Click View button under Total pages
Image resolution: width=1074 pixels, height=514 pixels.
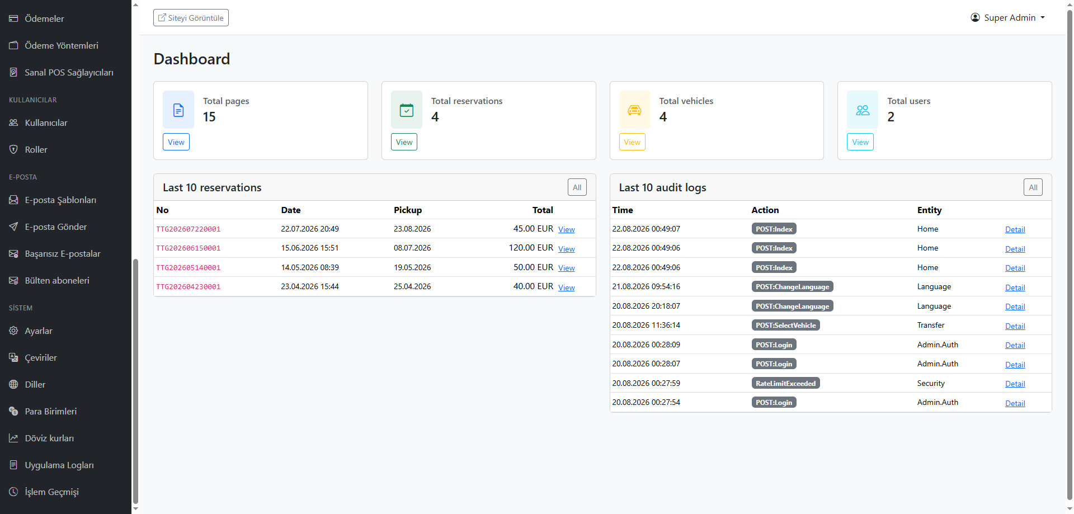[x=176, y=142]
